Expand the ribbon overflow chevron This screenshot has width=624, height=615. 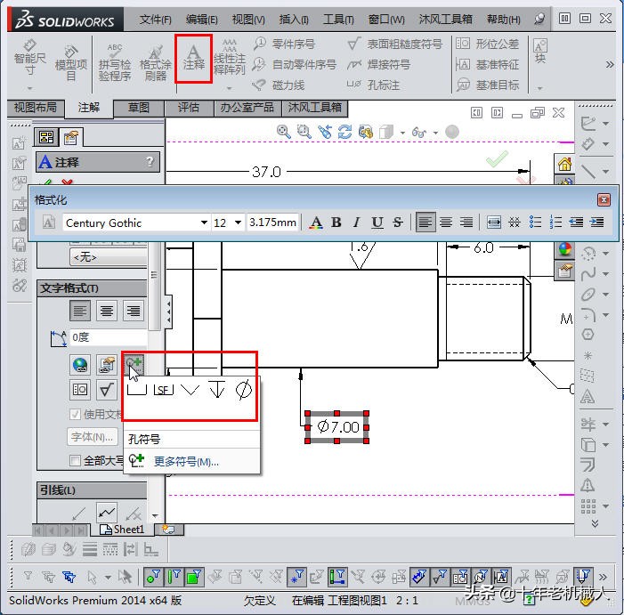point(609,64)
